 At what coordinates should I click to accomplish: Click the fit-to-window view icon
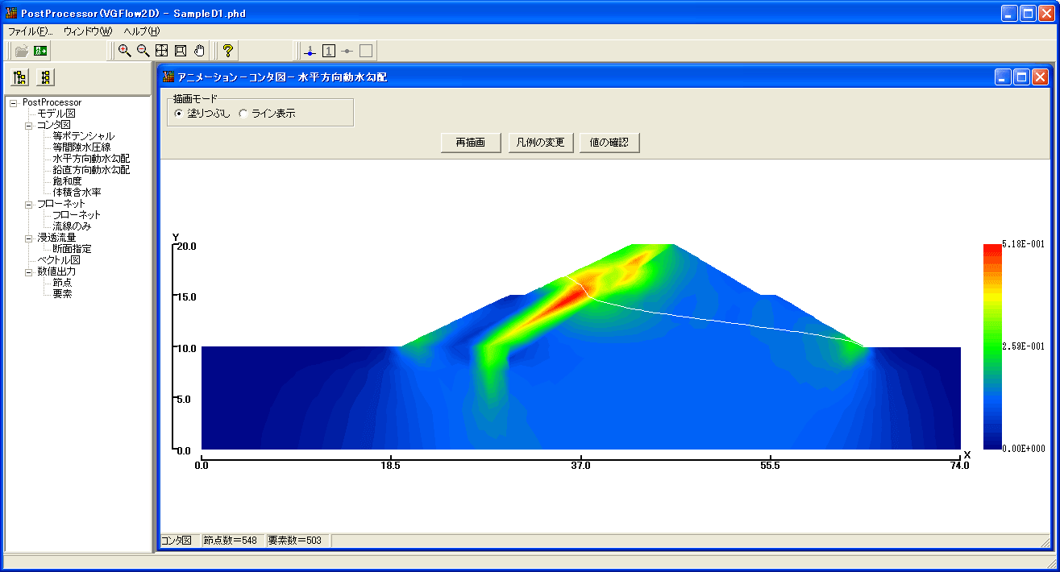point(181,51)
